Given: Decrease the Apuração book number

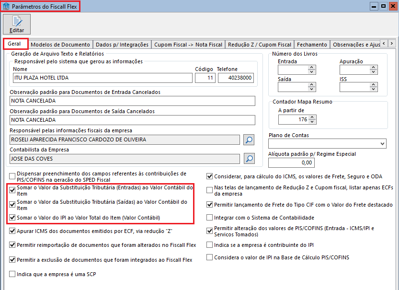Looking at the screenshot, I should click(373, 72).
